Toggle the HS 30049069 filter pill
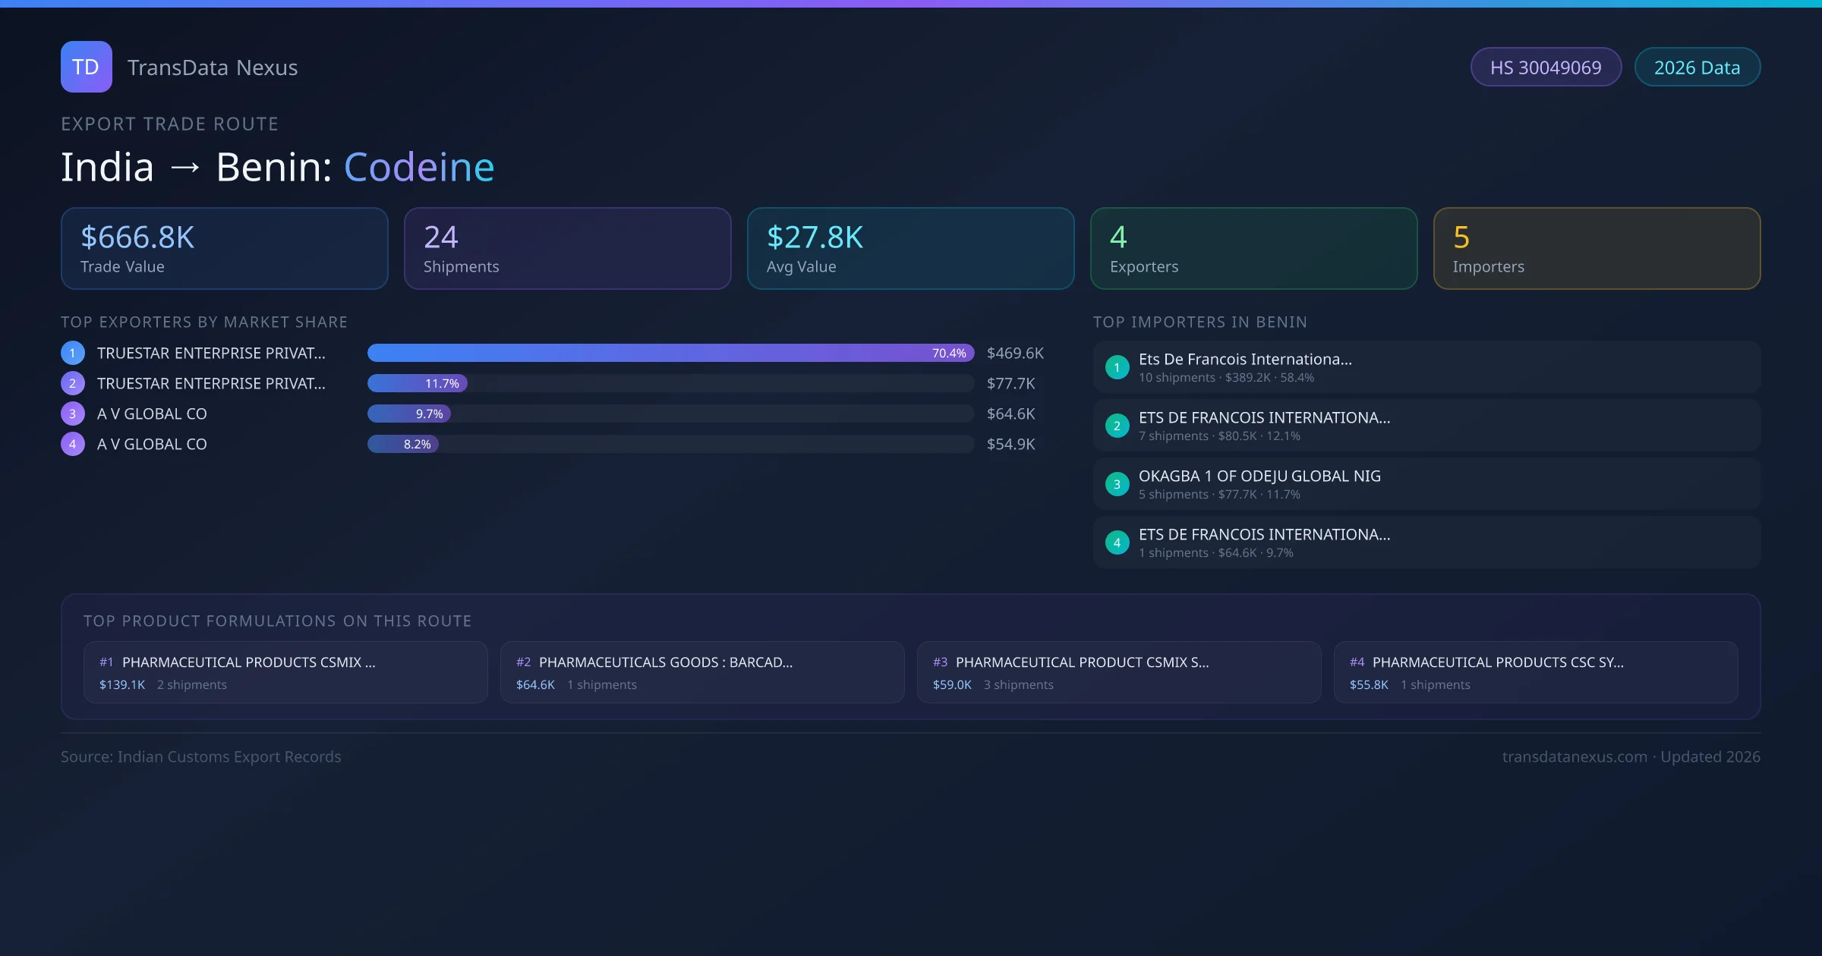The width and height of the screenshot is (1822, 956). (1546, 67)
